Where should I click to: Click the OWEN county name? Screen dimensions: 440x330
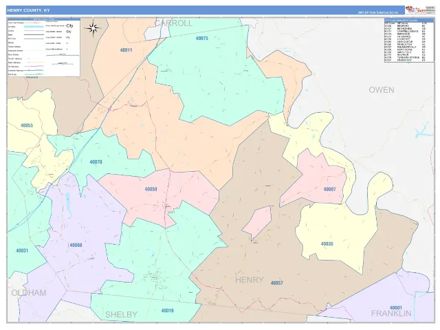pyautogui.click(x=382, y=90)
